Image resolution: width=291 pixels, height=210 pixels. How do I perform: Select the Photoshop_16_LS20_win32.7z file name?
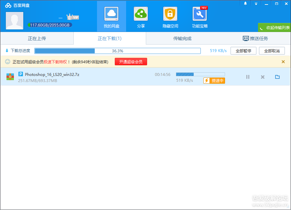(x=52, y=74)
